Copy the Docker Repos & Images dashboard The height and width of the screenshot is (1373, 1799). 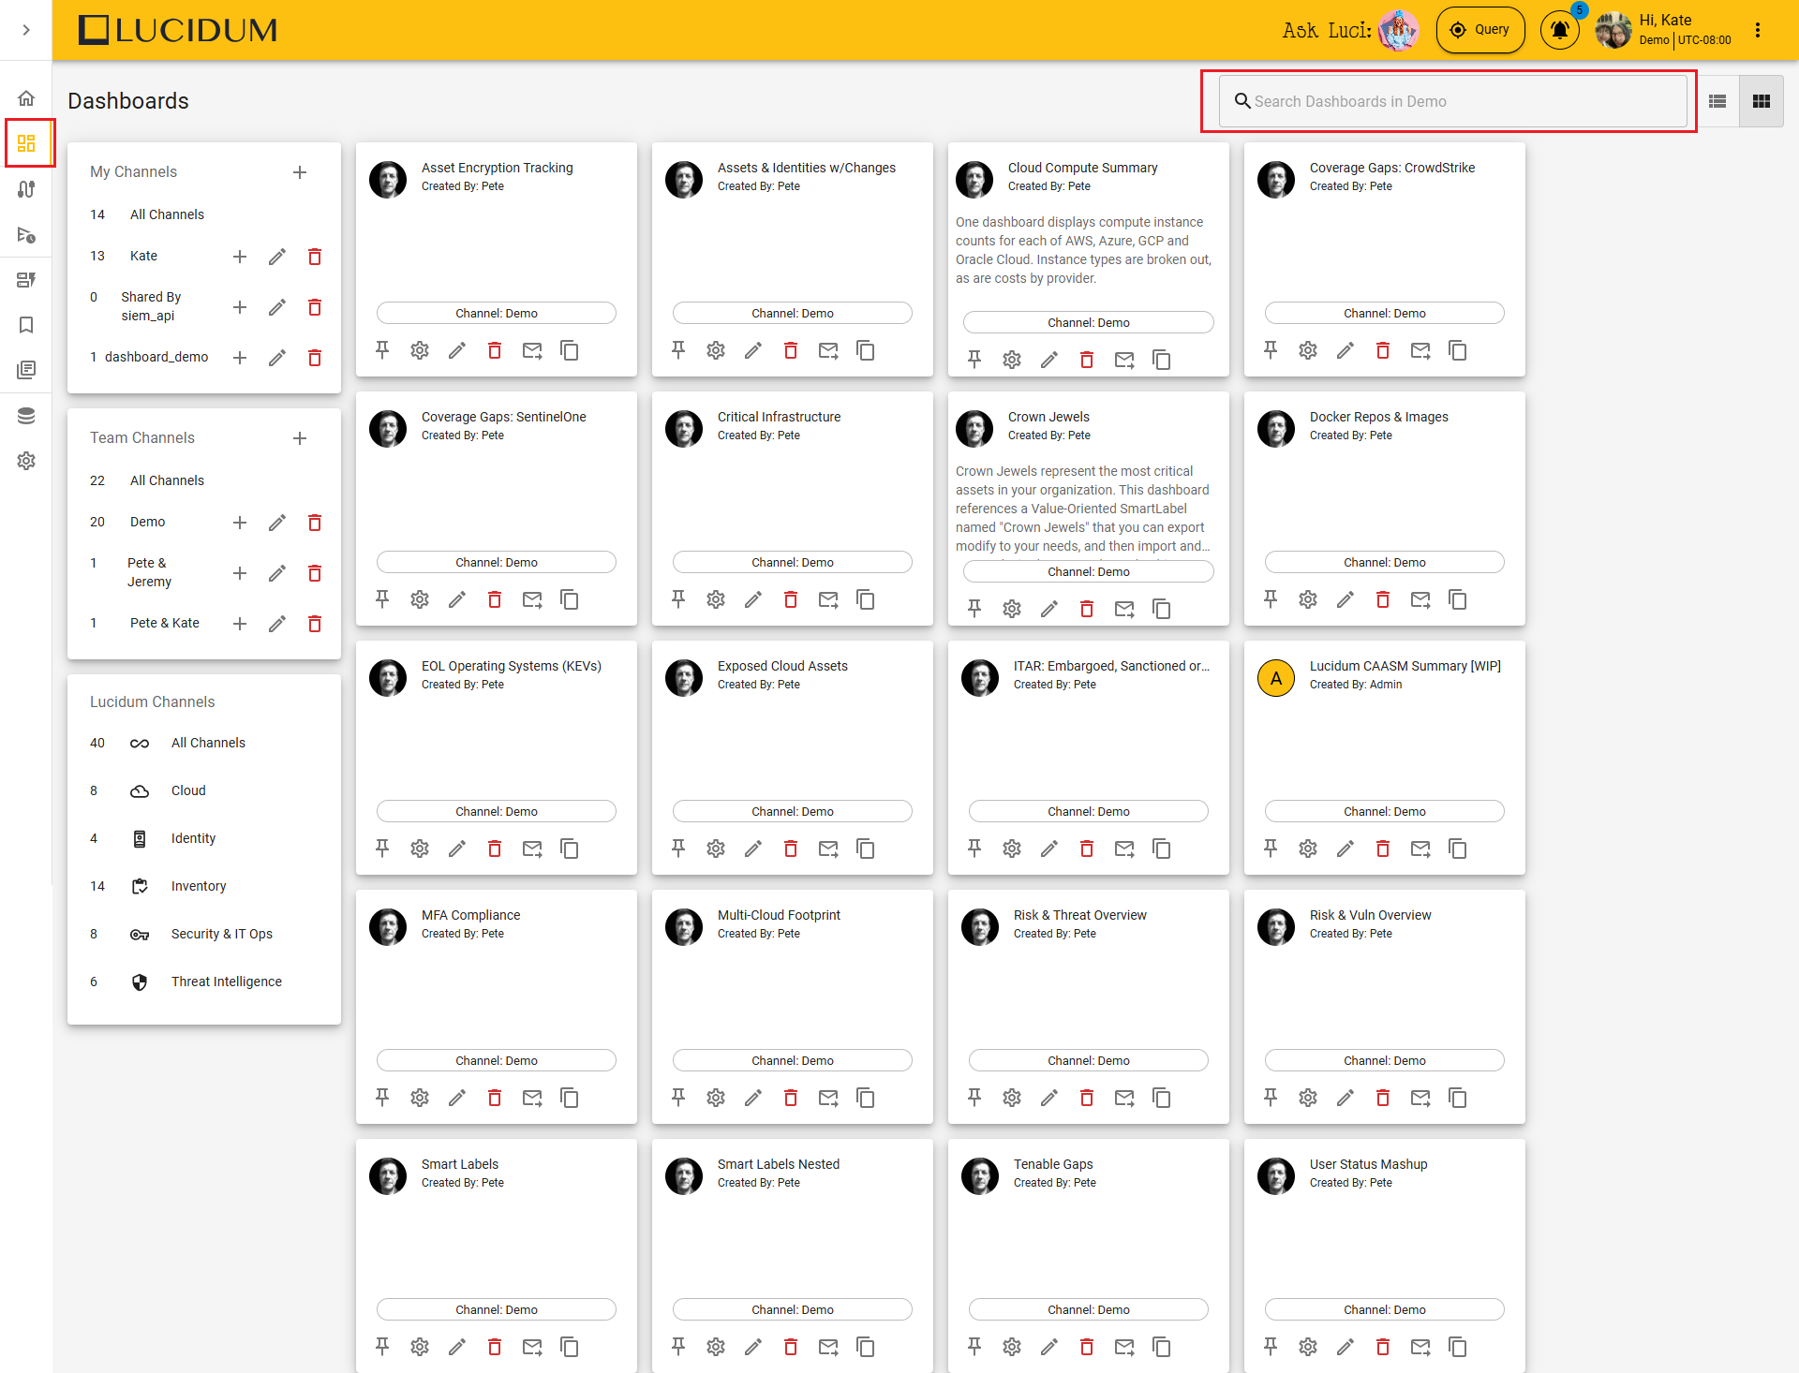1458,599
